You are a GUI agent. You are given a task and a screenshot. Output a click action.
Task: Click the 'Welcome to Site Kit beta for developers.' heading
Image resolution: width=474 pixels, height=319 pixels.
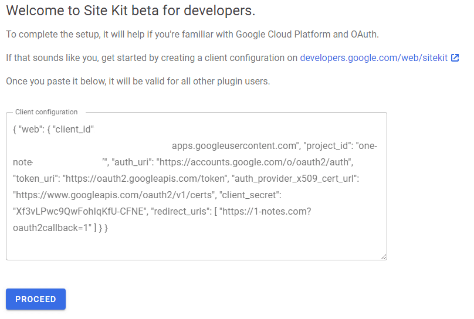[x=131, y=11]
